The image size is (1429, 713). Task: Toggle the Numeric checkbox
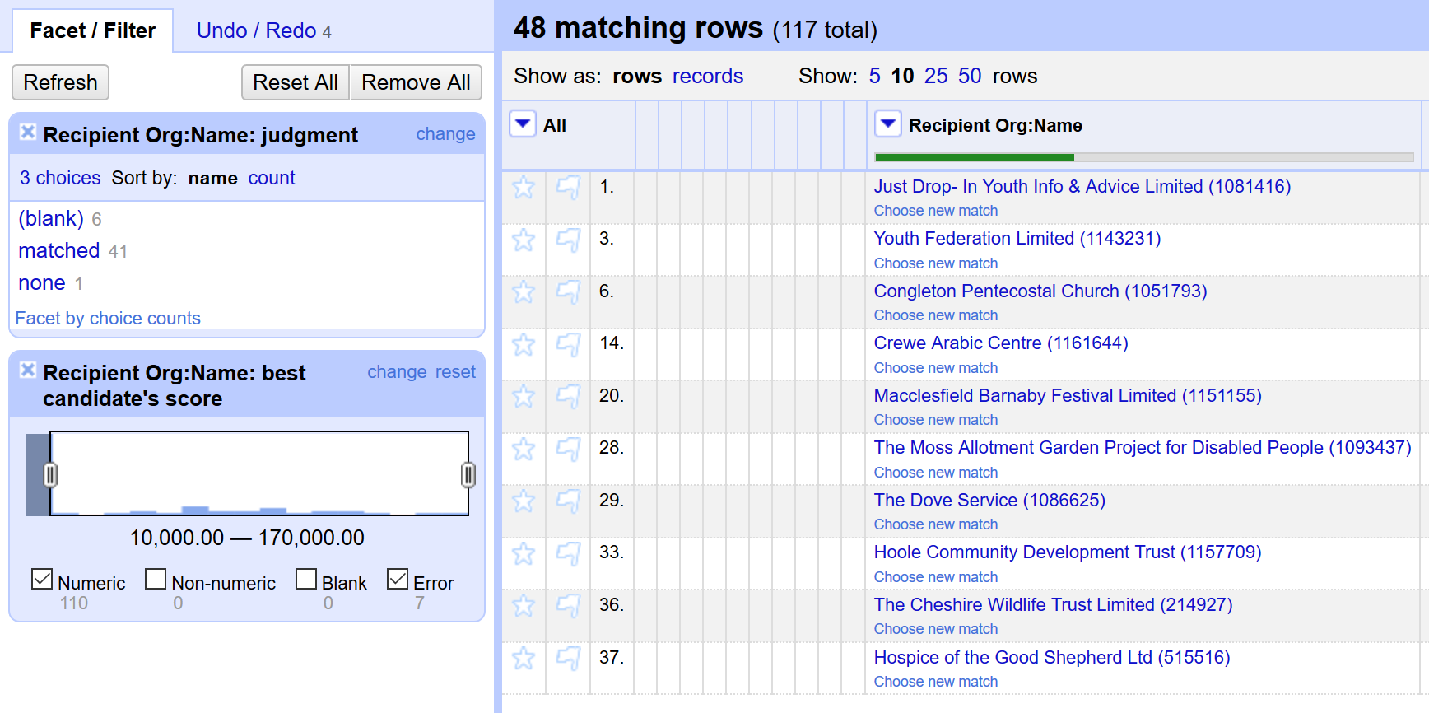tap(42, 580)
